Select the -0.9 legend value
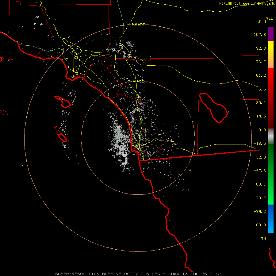This screenshot has height=276, width=276. click(x=261, y=130)
